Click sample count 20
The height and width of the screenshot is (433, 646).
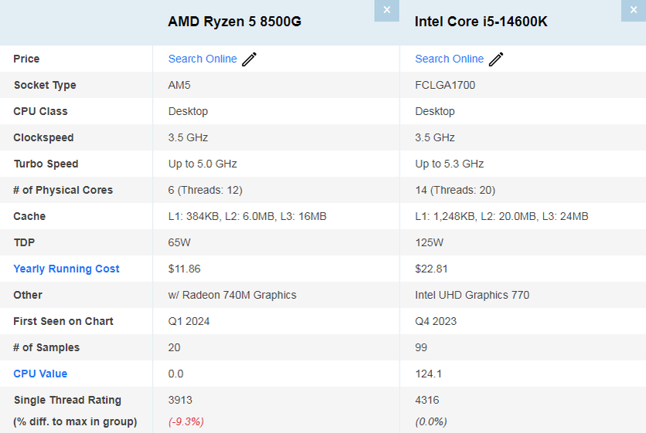174,348
